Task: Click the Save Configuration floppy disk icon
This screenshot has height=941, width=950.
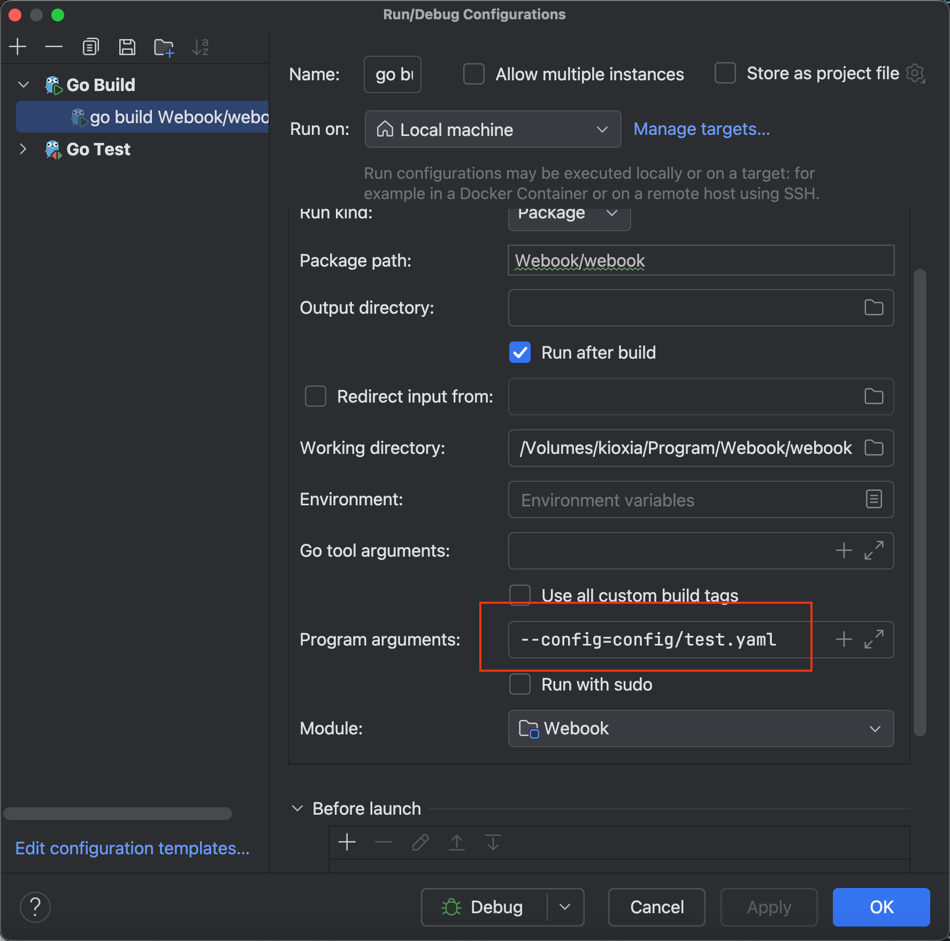Action: (127, 47)
